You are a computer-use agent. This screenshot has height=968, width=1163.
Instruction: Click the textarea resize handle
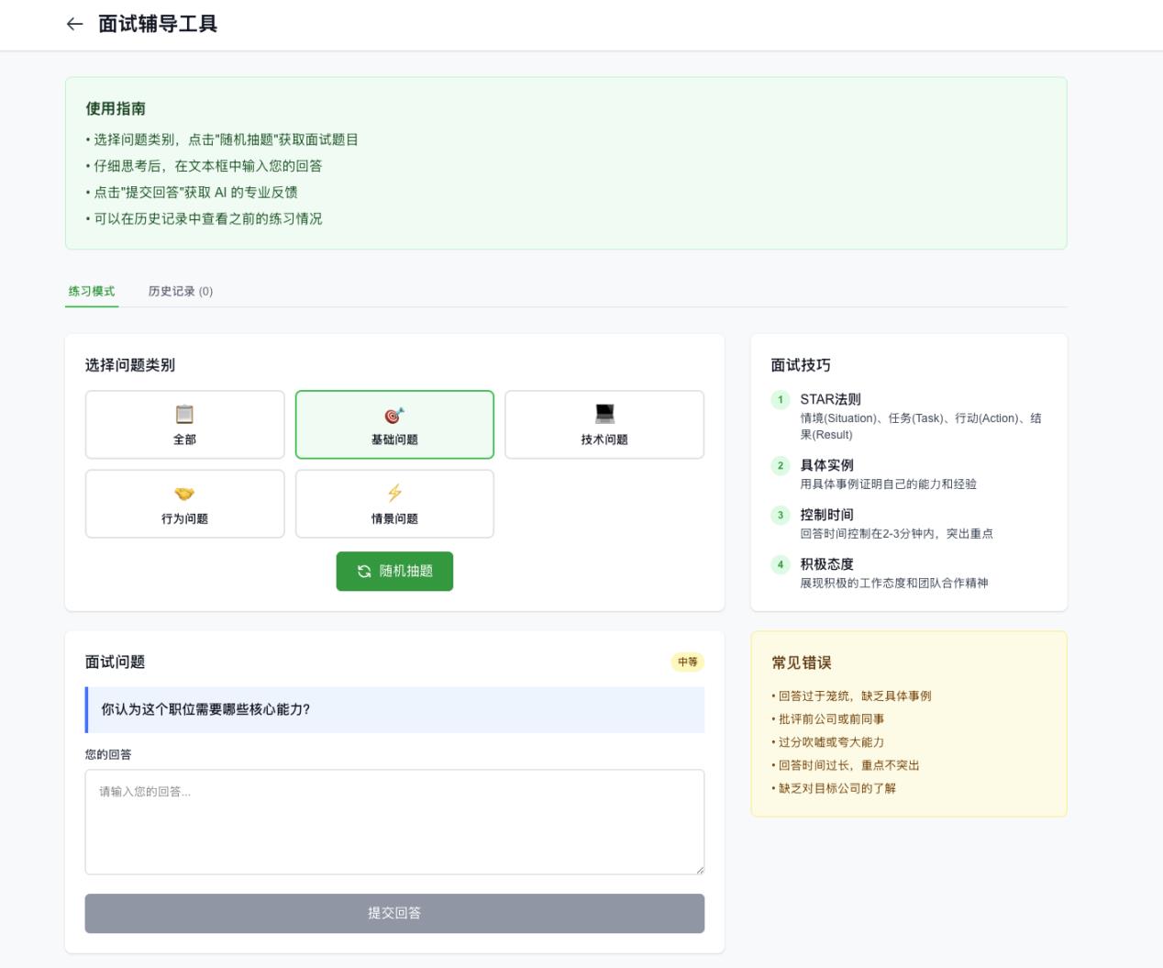point(699,869)
